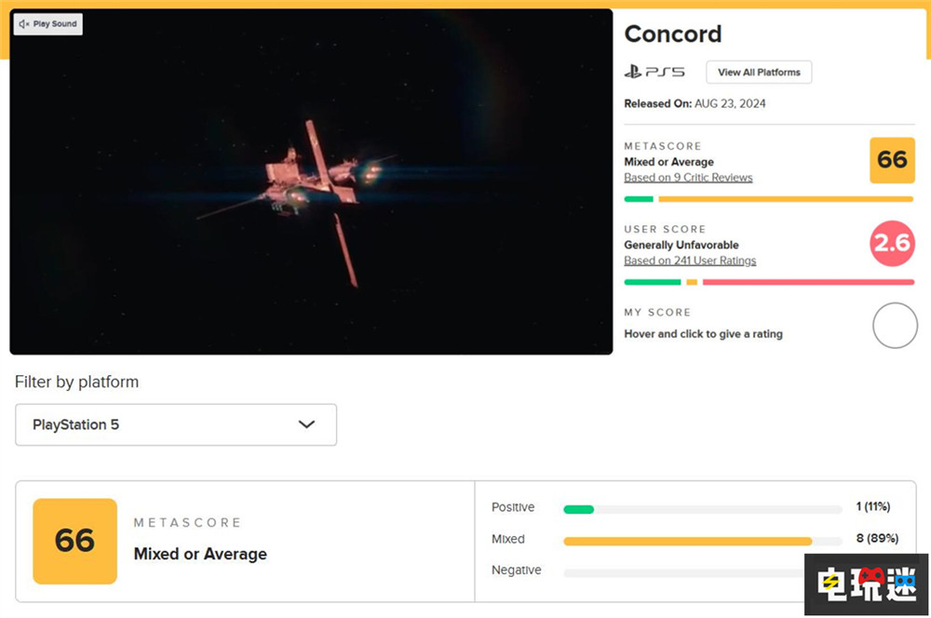Open Based on 241 User Ratings
This screenshot has width=931, height=618.
coord(690,261)
